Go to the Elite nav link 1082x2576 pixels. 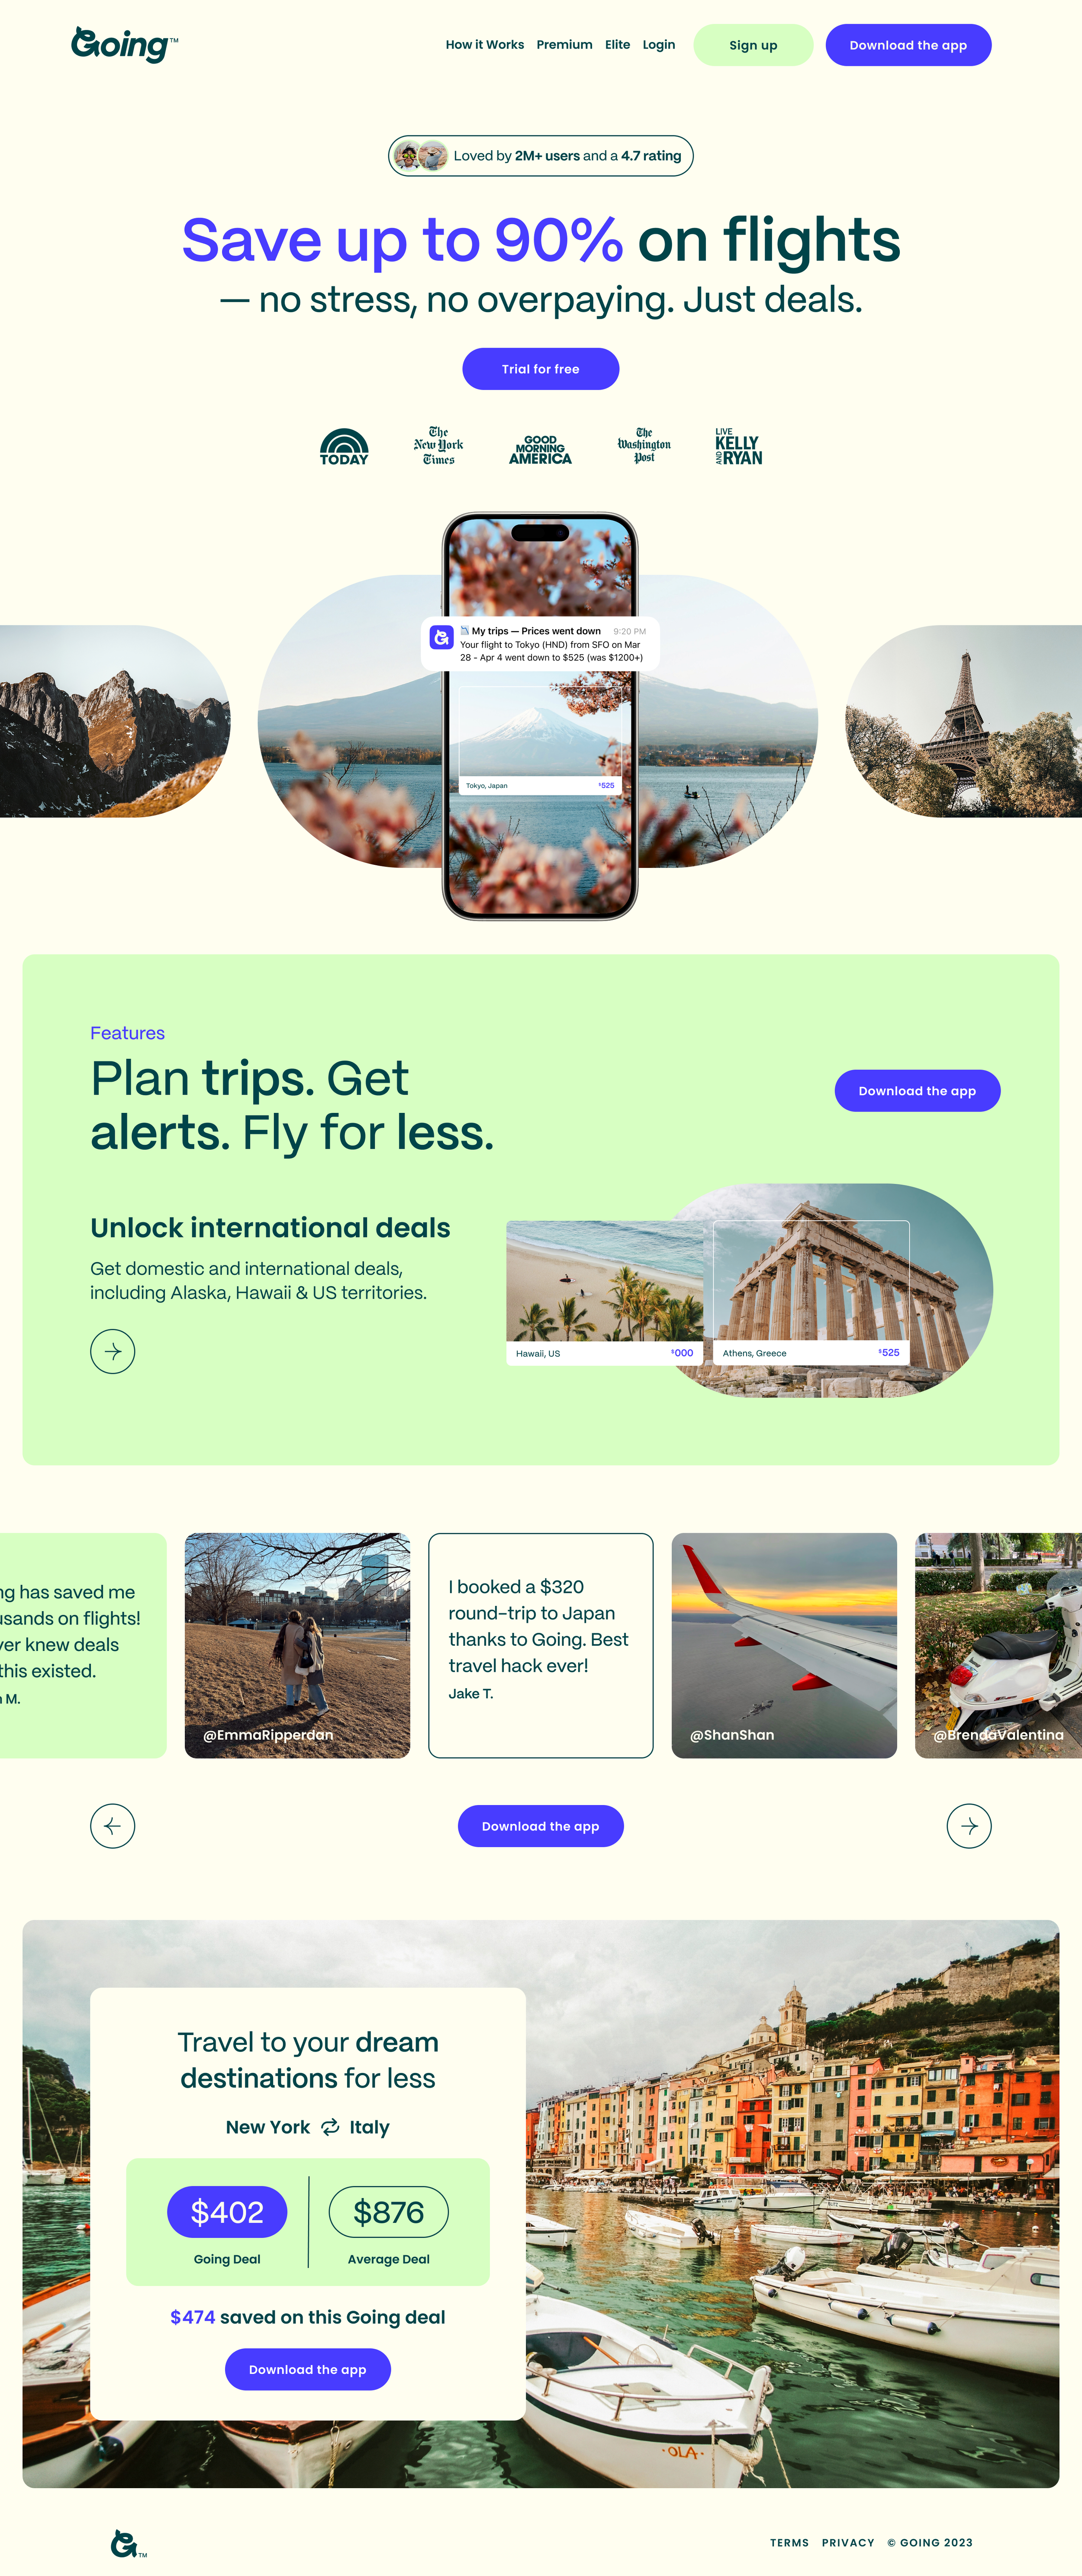[x=618, y=45]
